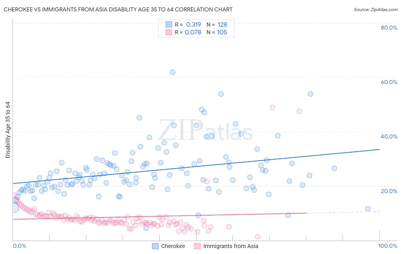Image resolution: width=401 pixels, height=254 pixels.
Task: Click the pink Immigrants from Asia legend swatch
Action: (x=197, y=246)
